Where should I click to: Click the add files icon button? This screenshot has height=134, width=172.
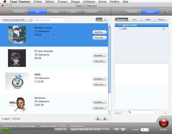click(98, 119)
